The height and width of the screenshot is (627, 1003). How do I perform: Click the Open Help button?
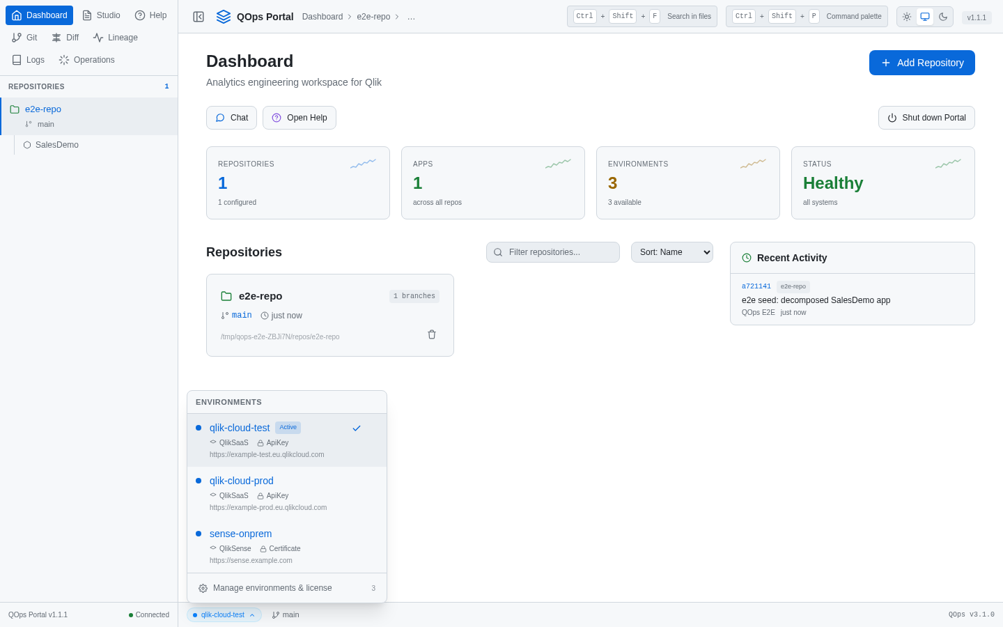pos(300,118)
